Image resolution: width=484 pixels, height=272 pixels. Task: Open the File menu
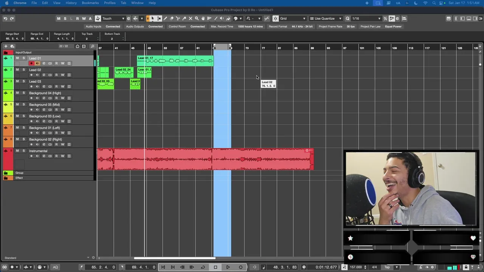tap(34, 3)
